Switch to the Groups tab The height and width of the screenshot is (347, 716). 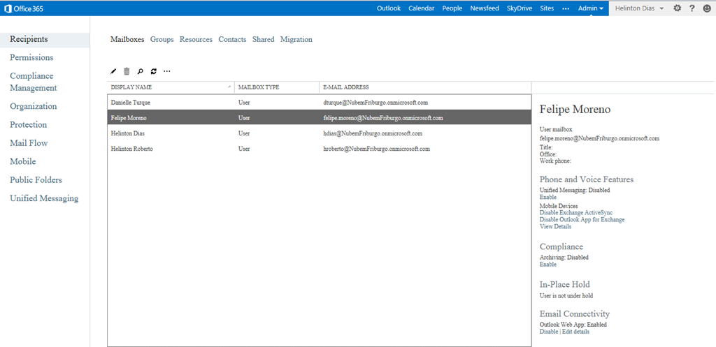click(x=162, y=40)
